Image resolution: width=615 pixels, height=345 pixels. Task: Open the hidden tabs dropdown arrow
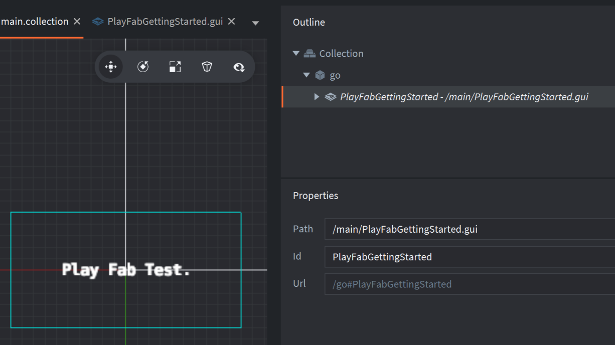pyautogui.click(x=256, y=23)
